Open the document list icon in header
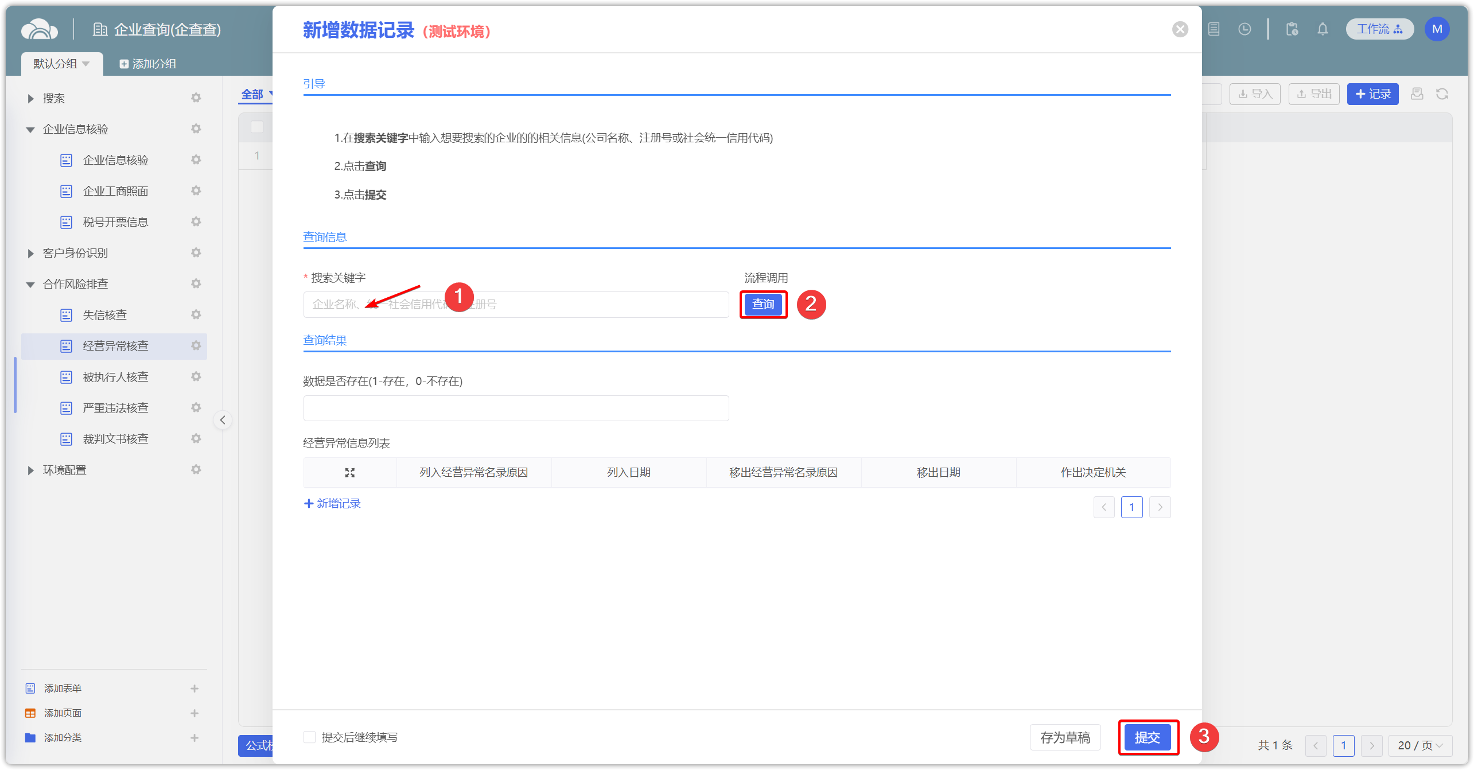 pyautogui.click(x=1214, y=29)
